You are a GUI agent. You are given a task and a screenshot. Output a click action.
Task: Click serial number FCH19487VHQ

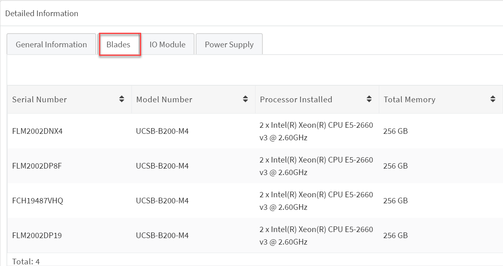[x=38, y=201]
